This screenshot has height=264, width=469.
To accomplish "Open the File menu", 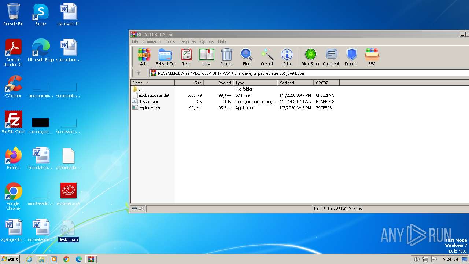I will tap(135, 41).
